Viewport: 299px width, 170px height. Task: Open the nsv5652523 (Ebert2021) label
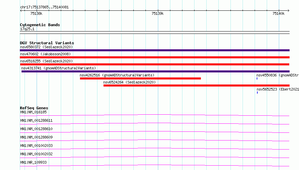pos(278,89)
